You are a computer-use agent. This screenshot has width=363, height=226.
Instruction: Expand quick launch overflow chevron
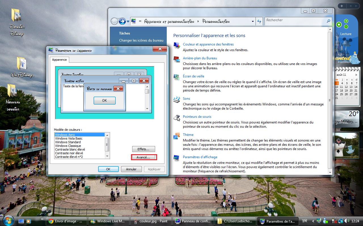42,219
